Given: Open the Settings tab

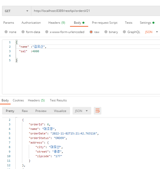Looking at the screenshot, I should coord(147,23).
